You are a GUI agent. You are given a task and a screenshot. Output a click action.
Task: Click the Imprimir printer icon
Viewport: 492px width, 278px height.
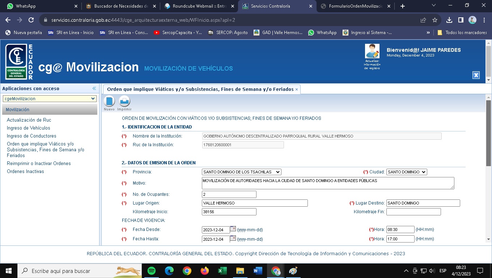pos(124,101)
